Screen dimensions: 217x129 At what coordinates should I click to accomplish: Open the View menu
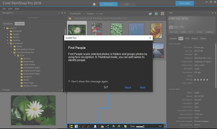[x=10, y=9]
